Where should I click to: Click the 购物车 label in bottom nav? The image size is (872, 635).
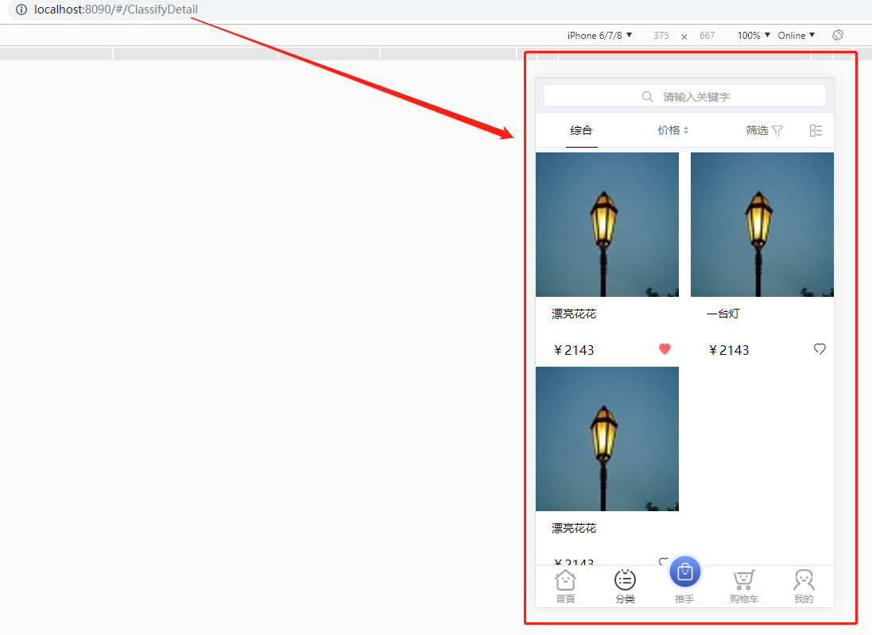[744, 599]
